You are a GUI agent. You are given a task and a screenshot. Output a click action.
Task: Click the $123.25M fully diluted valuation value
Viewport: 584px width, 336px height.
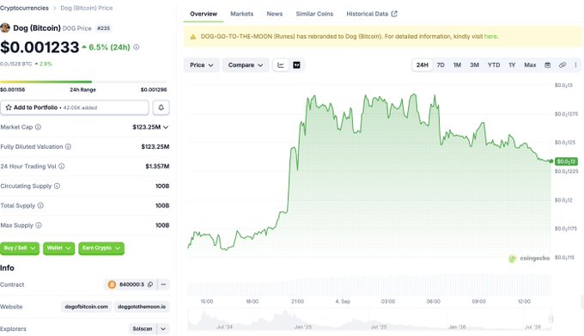pos(155,147)
